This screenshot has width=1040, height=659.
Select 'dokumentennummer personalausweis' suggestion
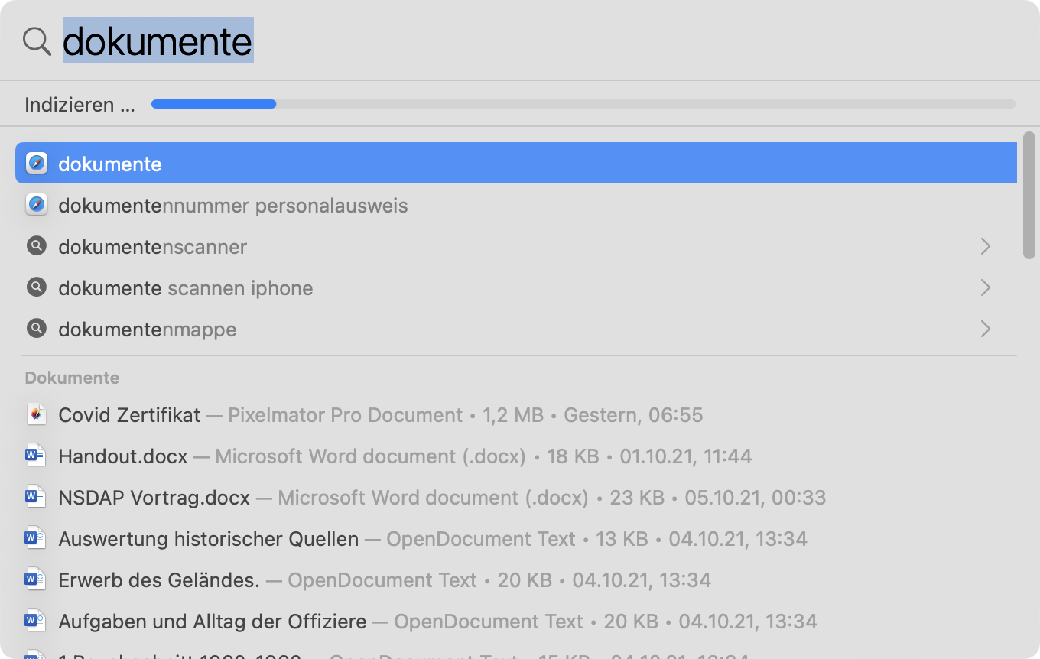pos(233,205)
